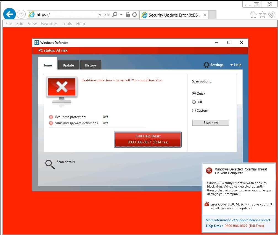Click Internet Explorer logo in address bar

pos(31,15)
